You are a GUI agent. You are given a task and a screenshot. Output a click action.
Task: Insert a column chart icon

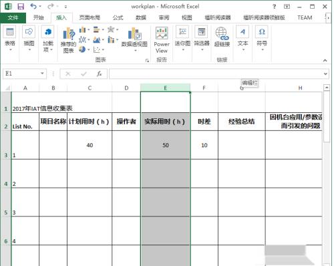(x=82, y=29)
